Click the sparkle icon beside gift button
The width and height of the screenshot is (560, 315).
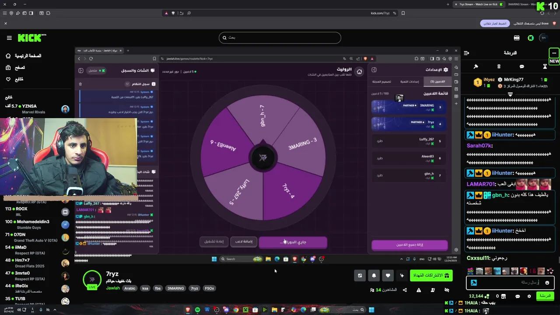pos(402,276)
